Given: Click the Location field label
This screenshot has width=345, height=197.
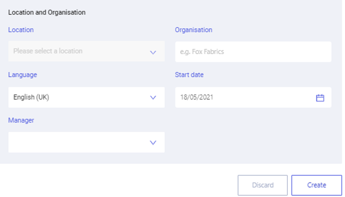Looking at the screenshot, I should coord(21,30).
